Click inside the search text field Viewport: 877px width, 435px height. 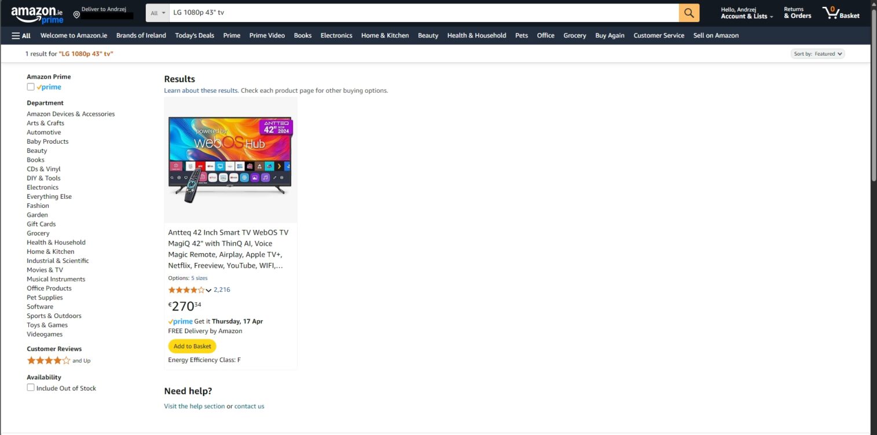(x=424, y=13)
